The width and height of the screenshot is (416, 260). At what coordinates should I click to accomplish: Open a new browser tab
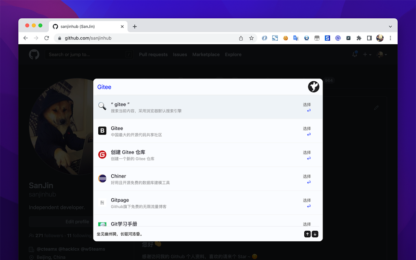[135, 26]
